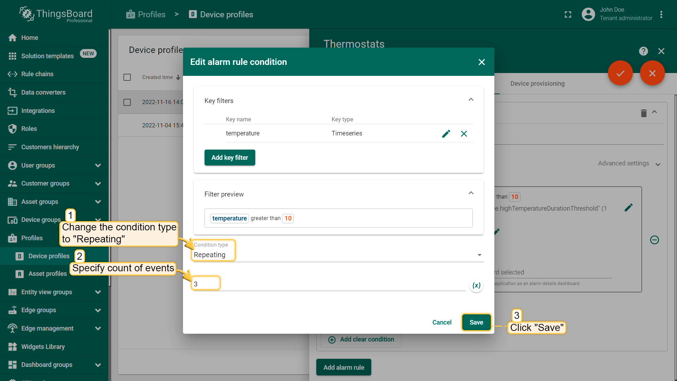Click Profiles breadcrumb link

coord(146,14)
